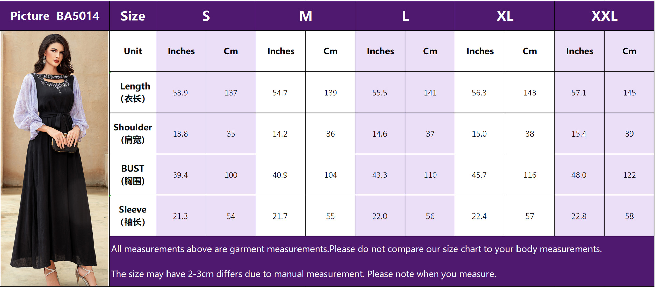This screenshot has height=287, width=655.
Task: Click the garment measurements disclaimer text
Action: [x=356, y=249]
